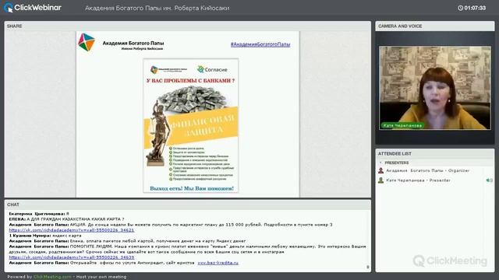The image size is (499, 280).
Task: Open the ClickMeeting.com link in the footer
Action: click(x=52, y=277)
